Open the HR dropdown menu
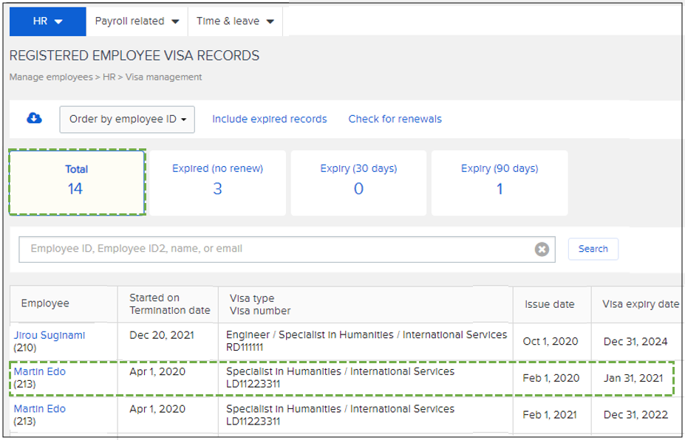The width and height of the screenshot is (685, 440). pos(47,21)
